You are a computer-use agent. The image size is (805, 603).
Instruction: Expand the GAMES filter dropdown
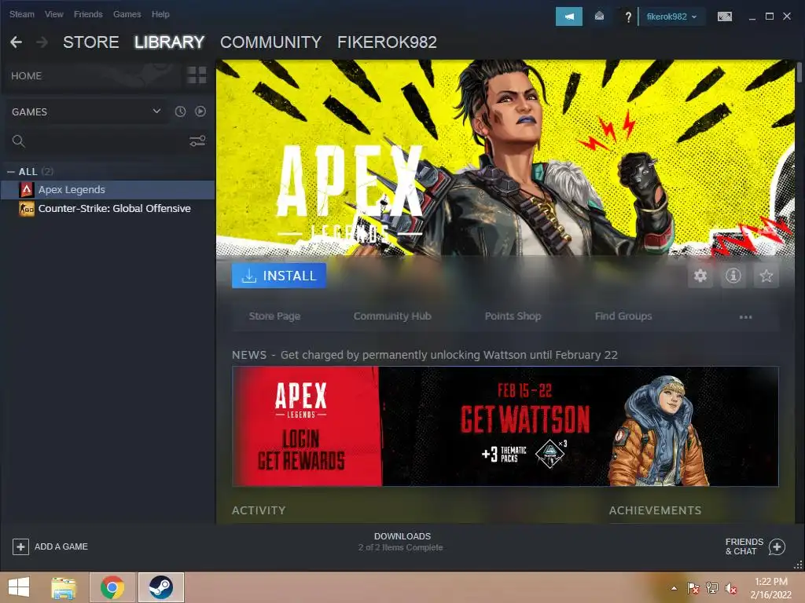(x=156, y=111)
